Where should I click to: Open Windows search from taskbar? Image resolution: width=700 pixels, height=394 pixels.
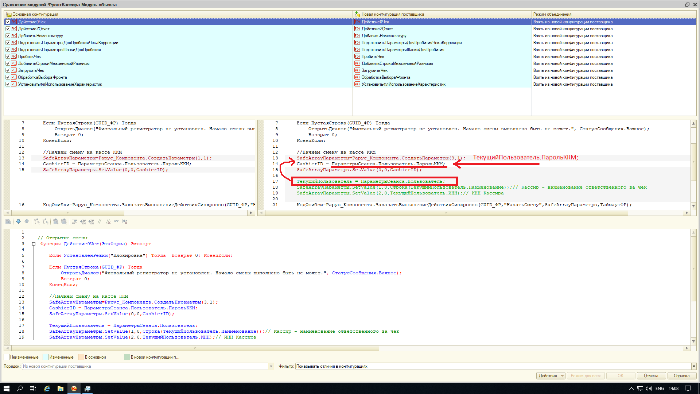(20, 389)
